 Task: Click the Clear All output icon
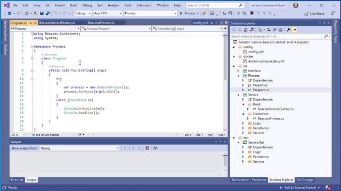pos(147,148)
